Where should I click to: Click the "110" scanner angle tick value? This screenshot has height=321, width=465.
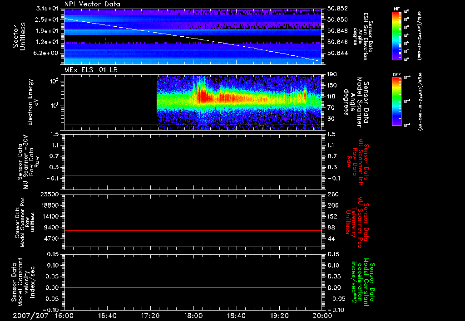(332, 97)
